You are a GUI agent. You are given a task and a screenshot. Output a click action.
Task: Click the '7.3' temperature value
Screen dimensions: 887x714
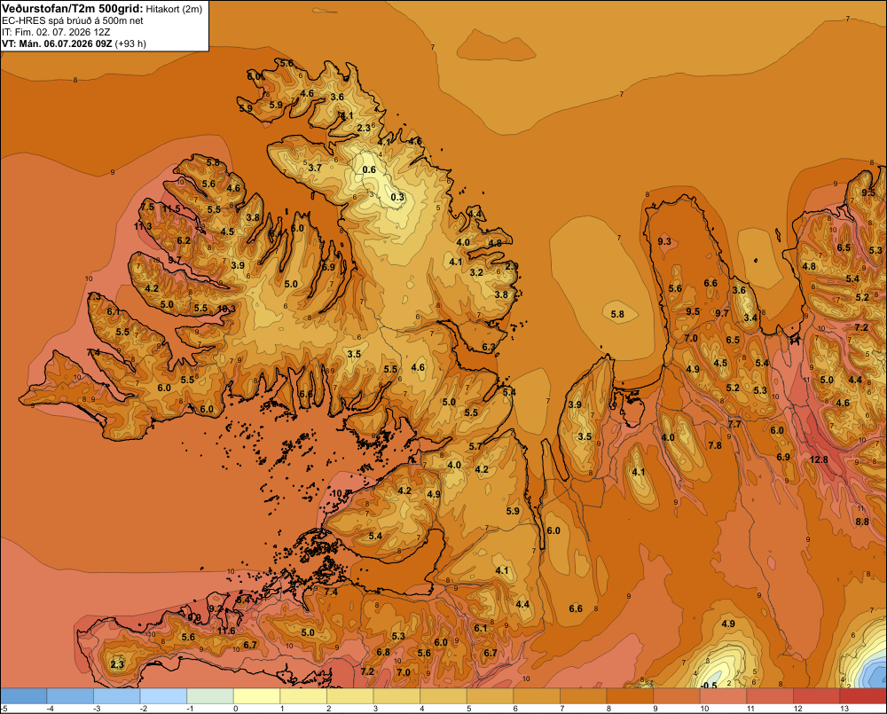point(94,296)
